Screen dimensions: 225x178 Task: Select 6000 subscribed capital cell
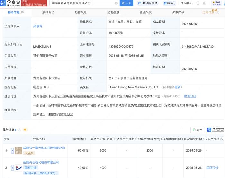tap(103, 151)
